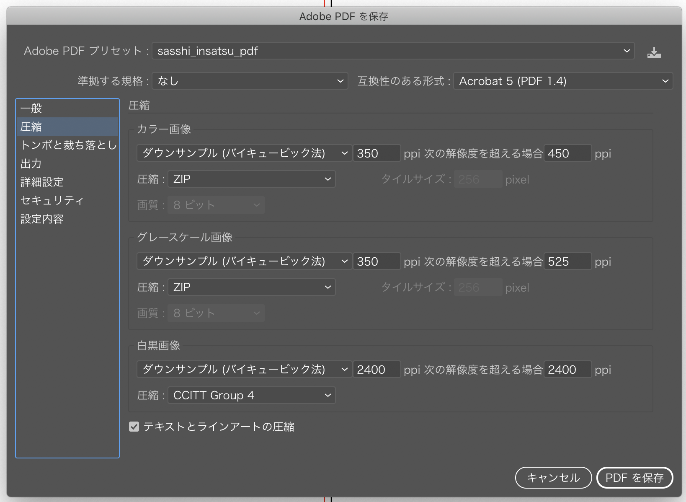Open grayscale image ZIP compression dropdown
686x502 pixels.
(252, 287)
